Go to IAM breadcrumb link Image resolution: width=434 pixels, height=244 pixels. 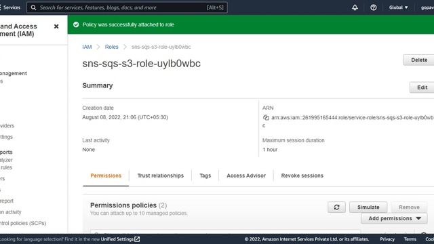(87, 47)
